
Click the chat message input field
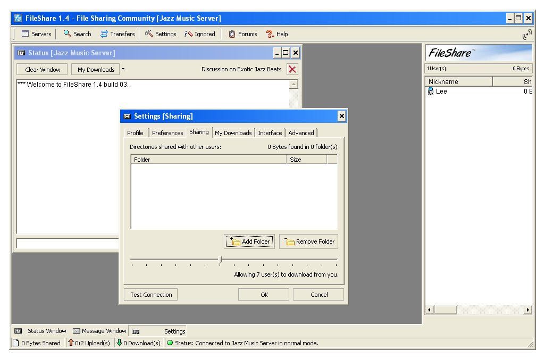click(68, 243)
